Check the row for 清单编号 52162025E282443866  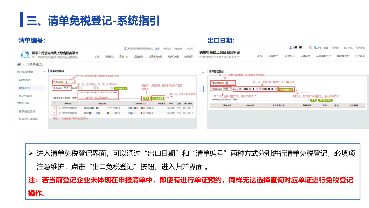(x=54, y=113)
